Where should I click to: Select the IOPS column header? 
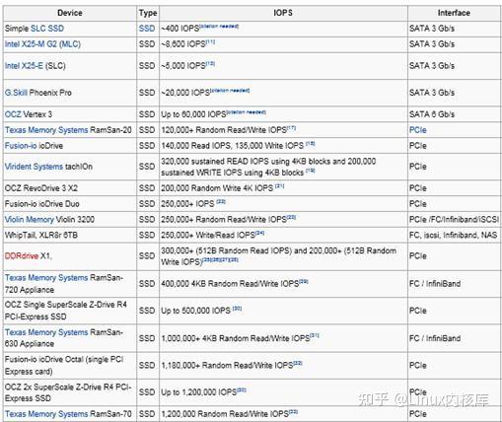click(283, 13)
